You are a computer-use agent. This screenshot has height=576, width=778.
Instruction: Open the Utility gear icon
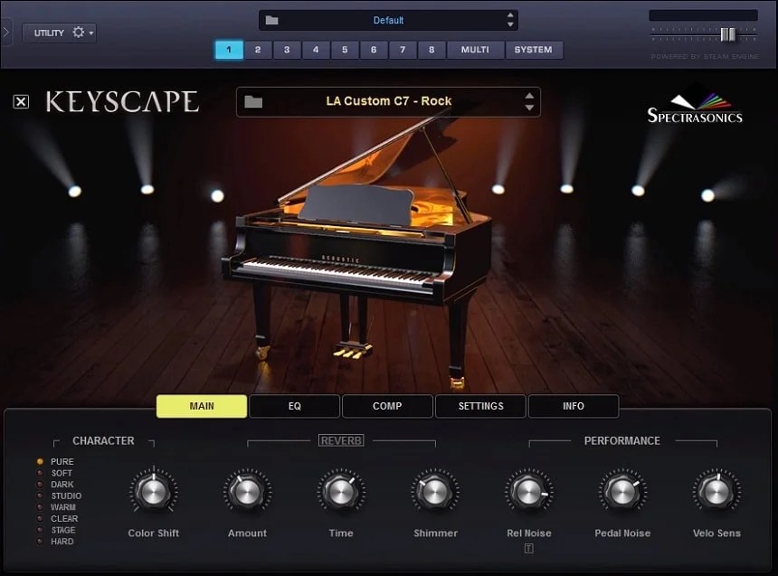[x=80, y=32]
